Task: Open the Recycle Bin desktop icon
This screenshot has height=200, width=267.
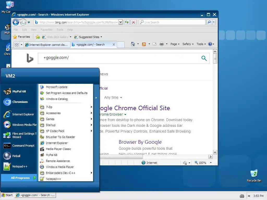Action: tap(254, 176)
